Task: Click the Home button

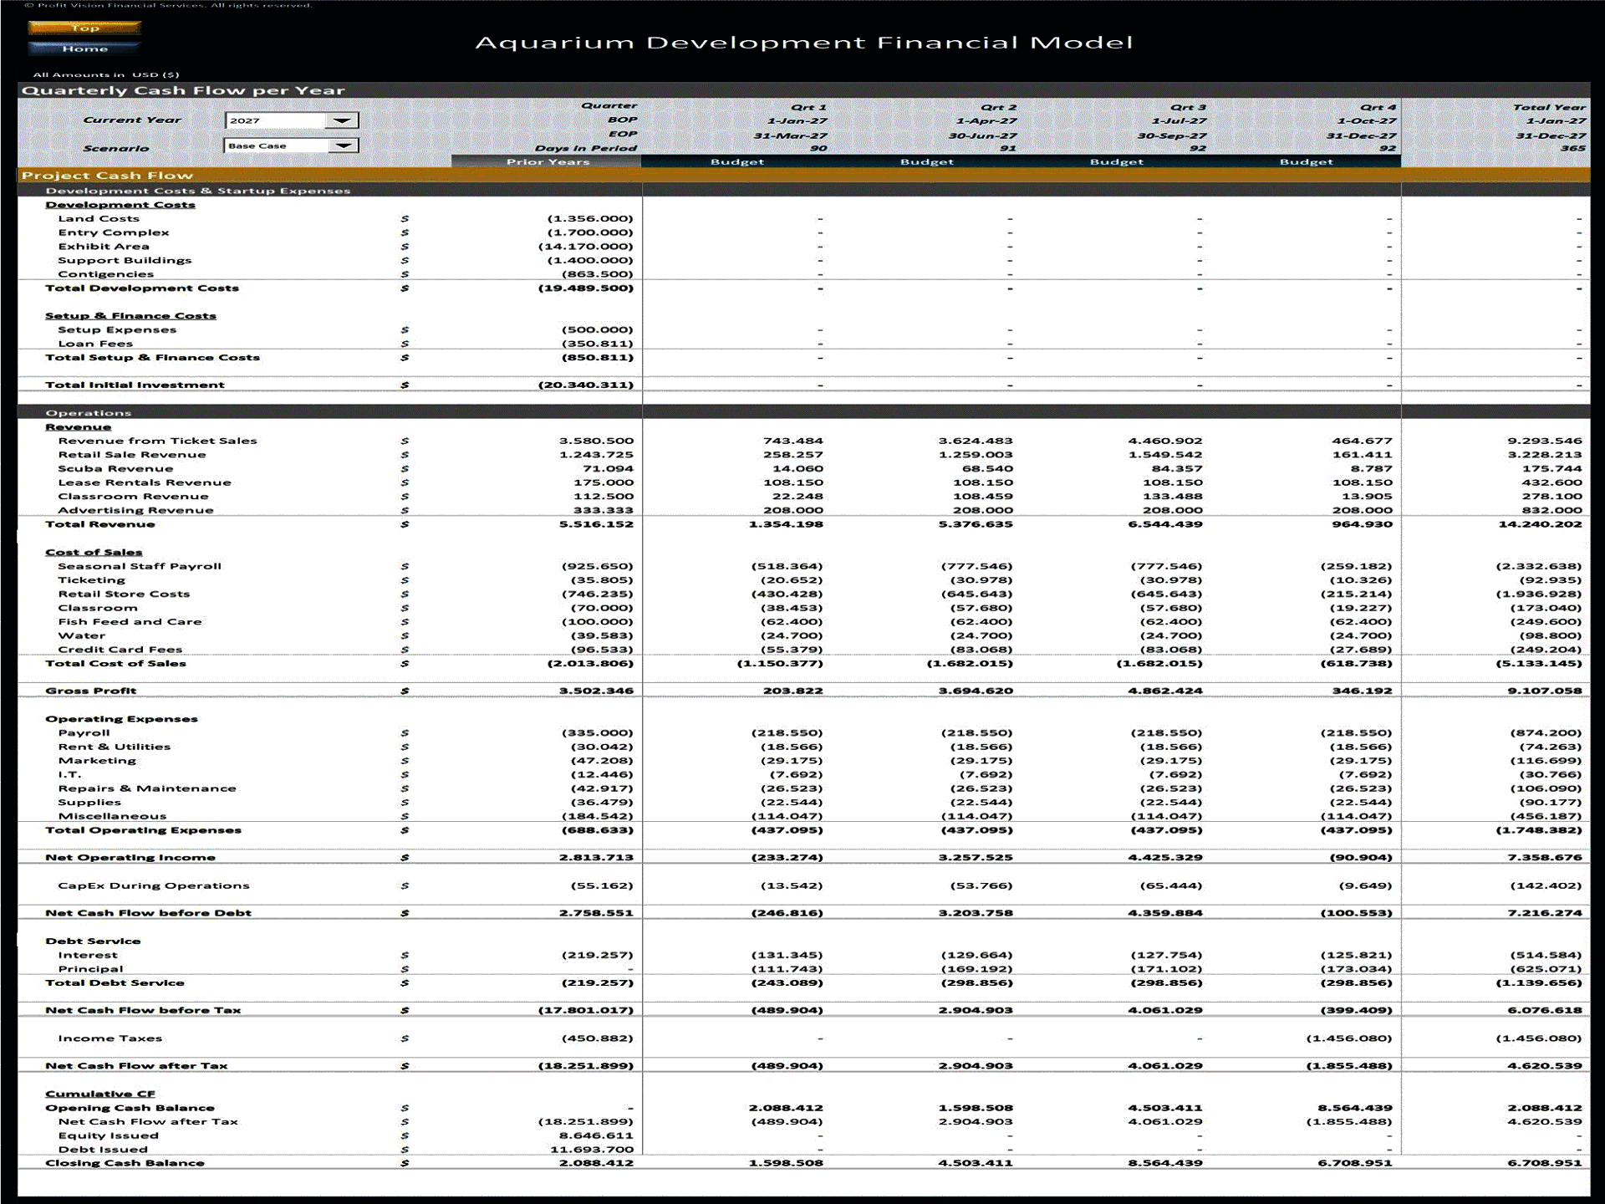Action: (84, 48)
